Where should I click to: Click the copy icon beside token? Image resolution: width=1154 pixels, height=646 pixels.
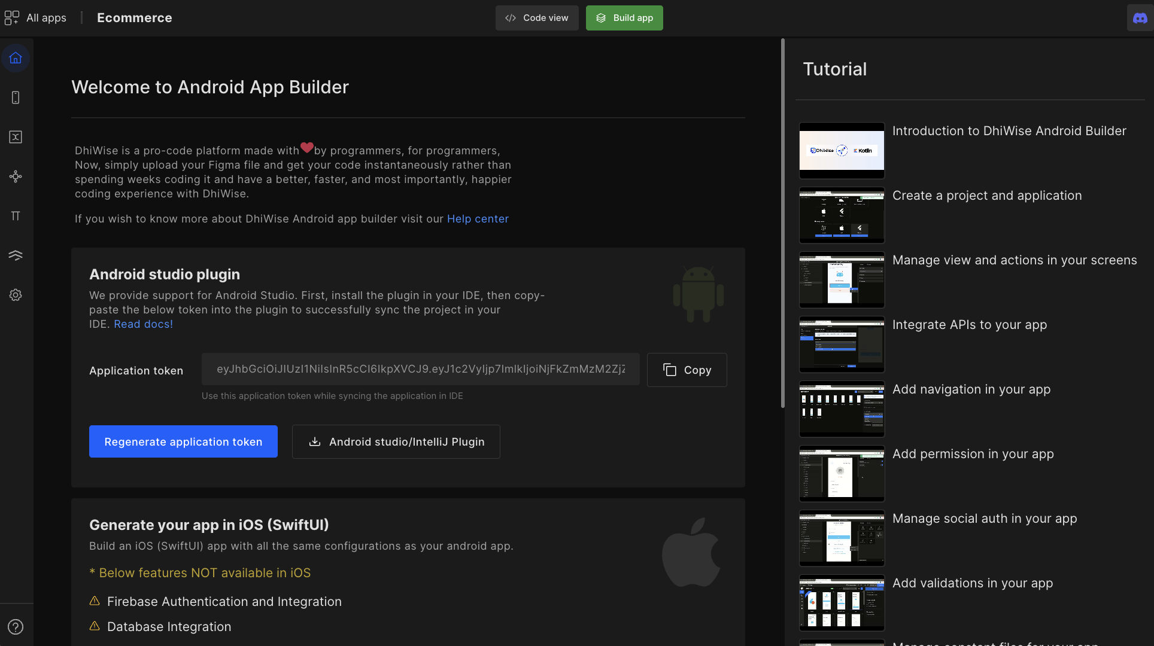click(670, 370)
